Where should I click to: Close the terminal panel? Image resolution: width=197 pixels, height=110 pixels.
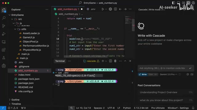[130, 61]
